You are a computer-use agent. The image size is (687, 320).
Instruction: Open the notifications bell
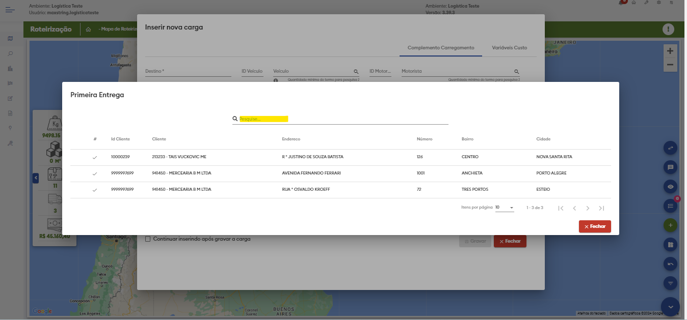[x=622, y=3]
